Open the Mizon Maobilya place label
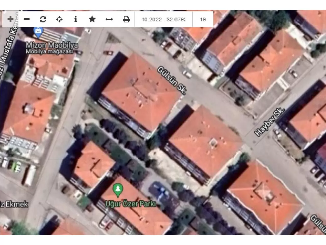This screenshot has width=326, height=245. click(52, 45)
